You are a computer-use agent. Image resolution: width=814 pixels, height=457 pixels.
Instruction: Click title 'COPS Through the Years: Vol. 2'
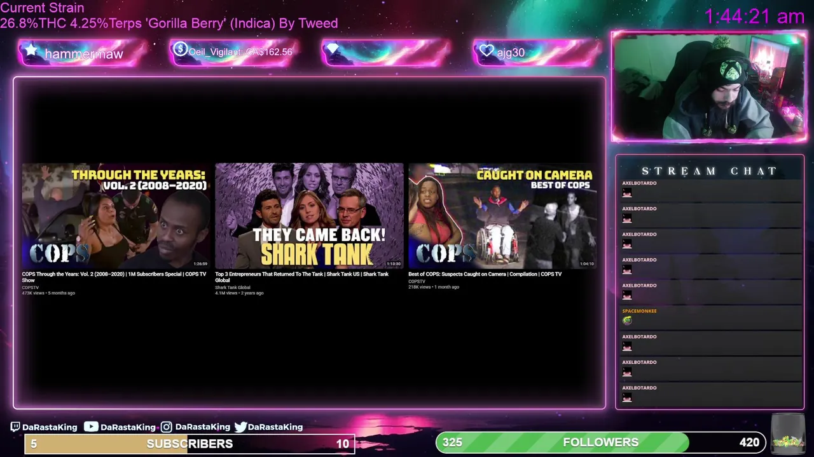pyautogui.click(x=114, y=277)
